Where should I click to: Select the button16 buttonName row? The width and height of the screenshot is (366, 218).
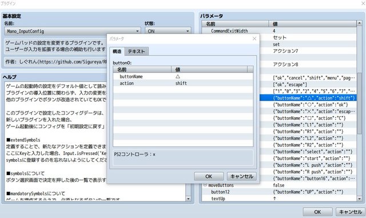tap(308, 179)
